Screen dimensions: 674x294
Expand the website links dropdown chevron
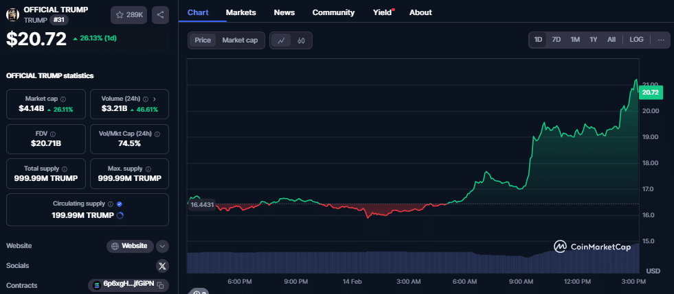pos(162,247)
